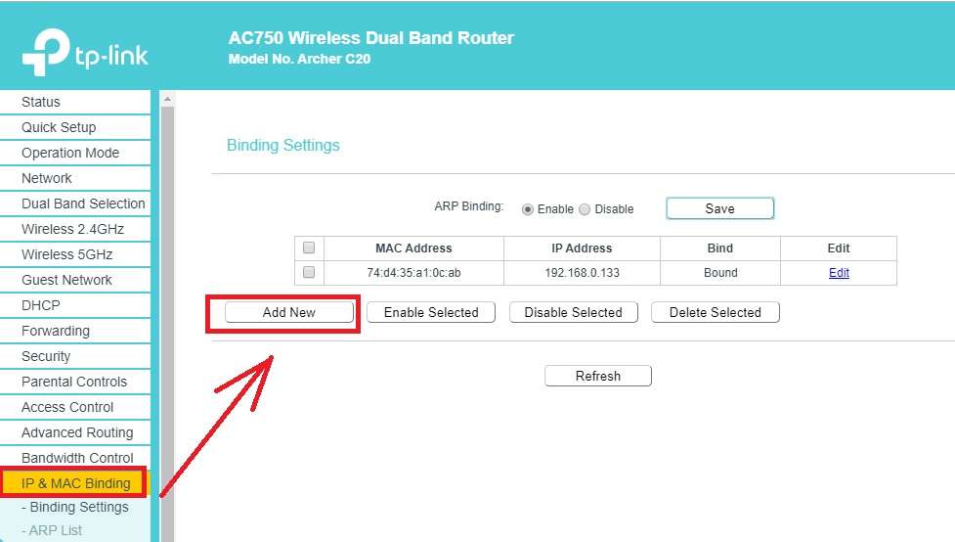The height and width of the screenshot is (542, 955).
Task: Go to Binding Settings submenu item
Action: [x=79, y=507]
